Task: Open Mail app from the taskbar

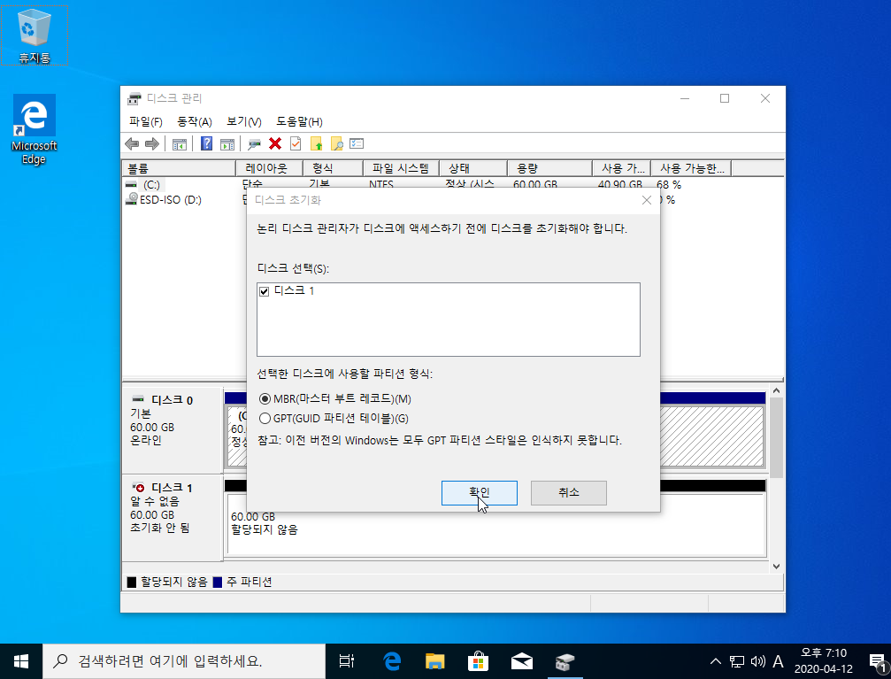Action: [x=522, y=661]
